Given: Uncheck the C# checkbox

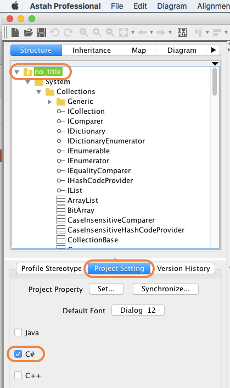Looking at the screenshot, I should [x=18, y=354].
